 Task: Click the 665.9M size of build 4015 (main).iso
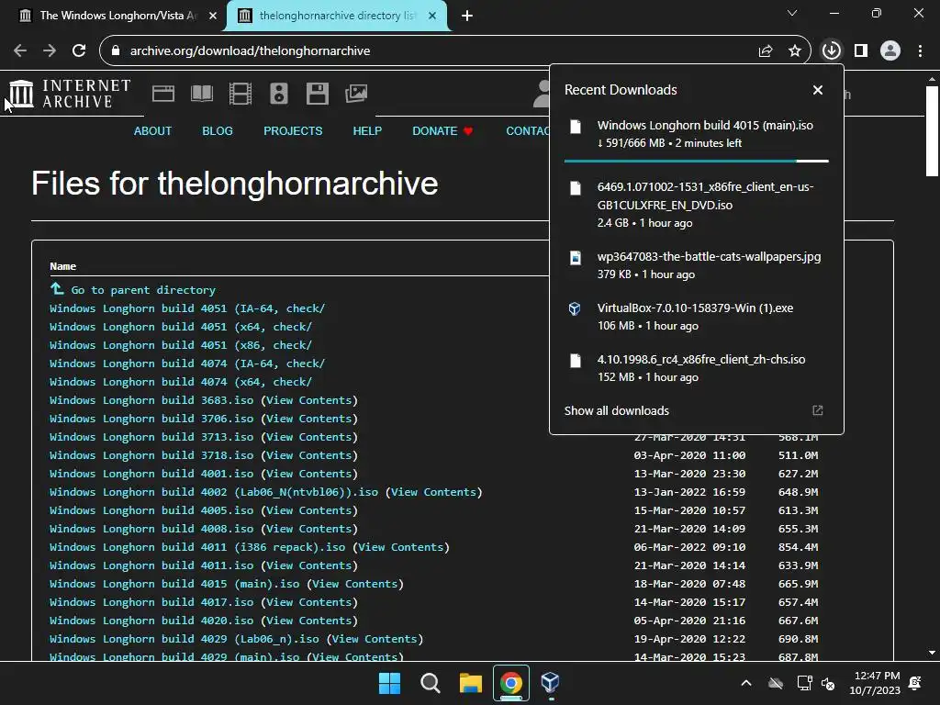798,584
